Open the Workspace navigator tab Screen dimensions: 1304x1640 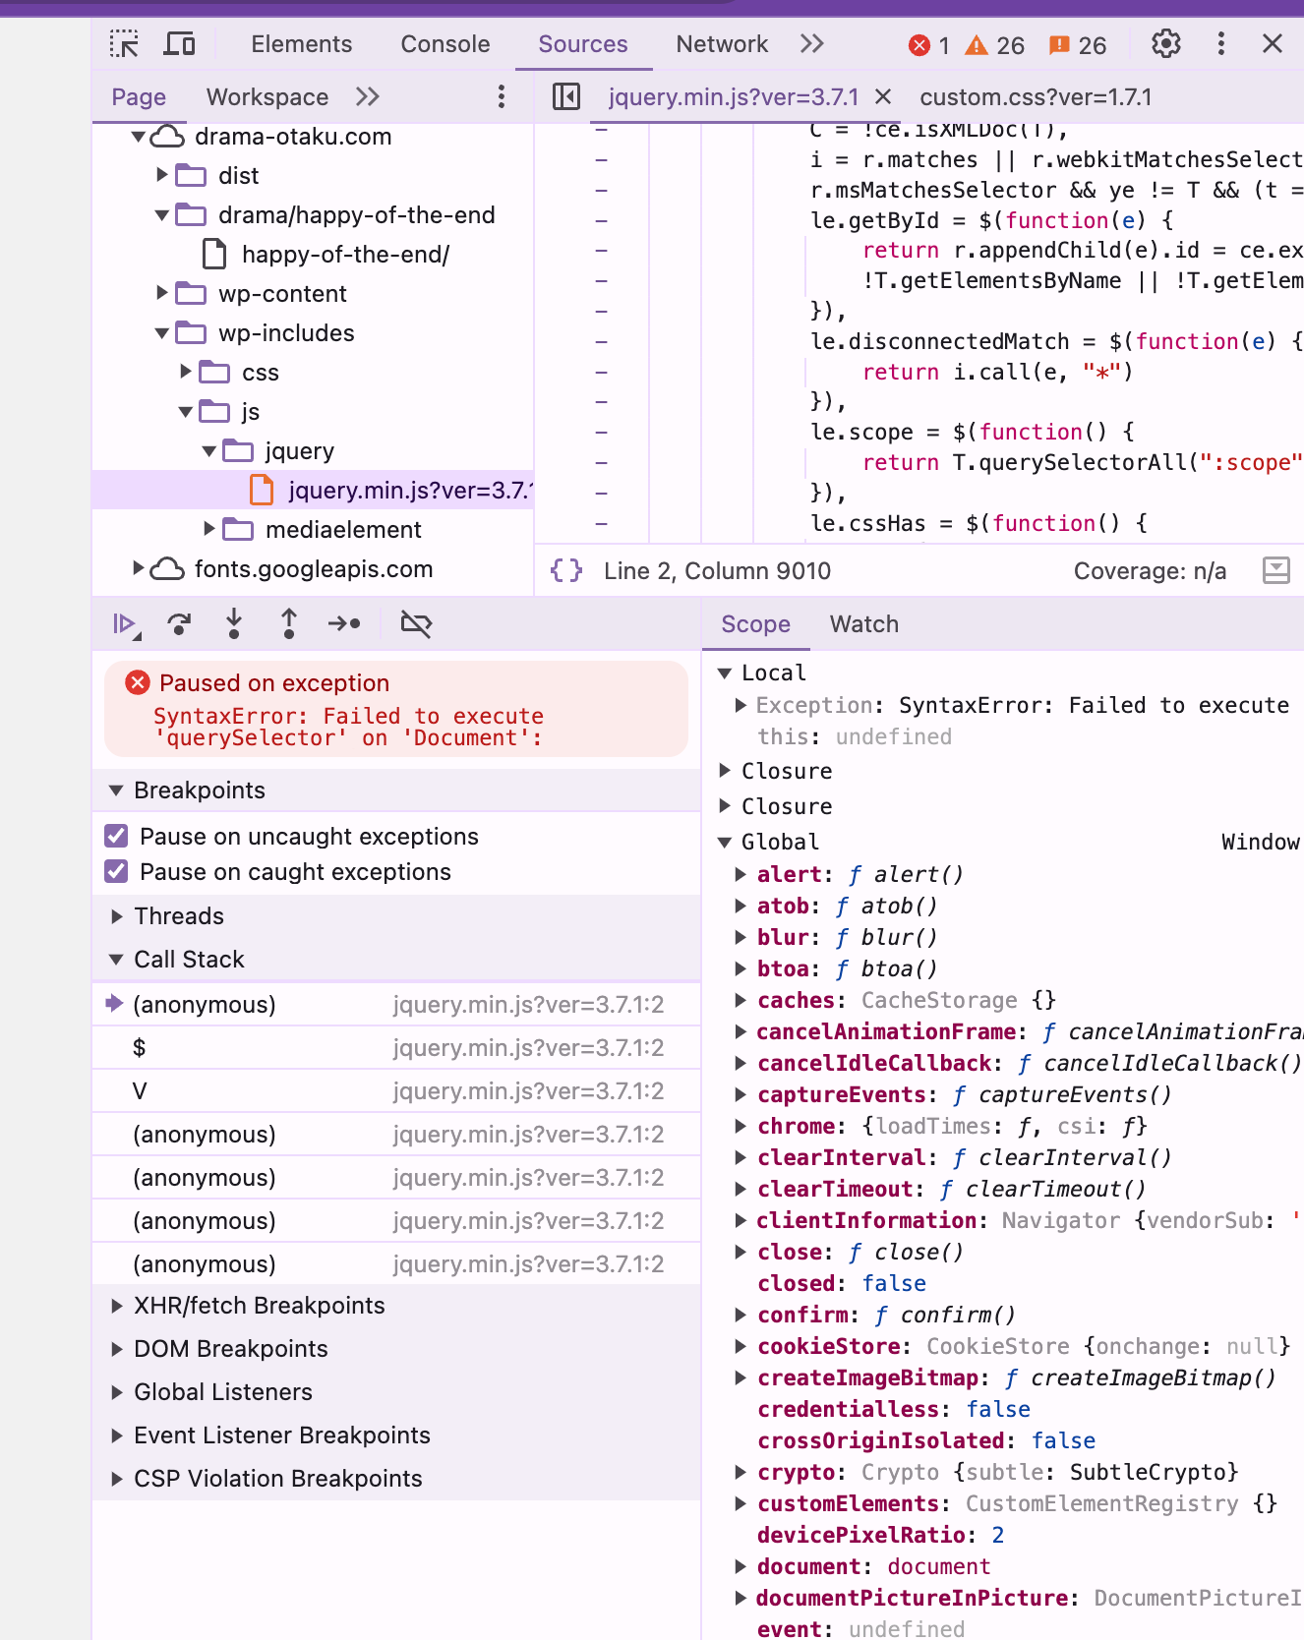tap(267, 97)
